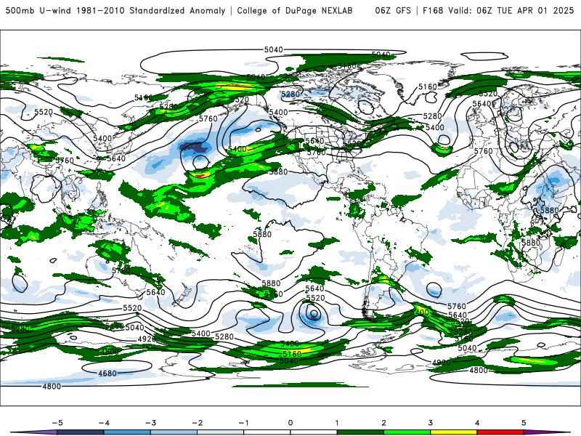Click the red 4 to 5 colorbar segment
The width and height of the screenshot is (581, 436).
[500, 432]
